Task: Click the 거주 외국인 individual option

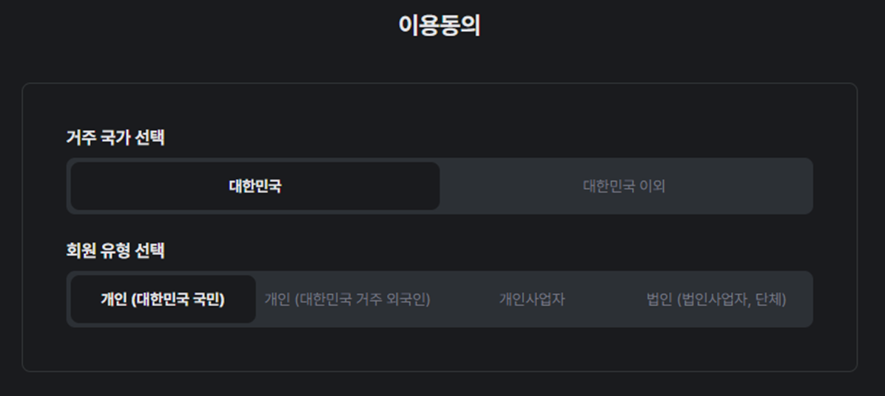Action: pyautogui.click(x=347, y=299)
